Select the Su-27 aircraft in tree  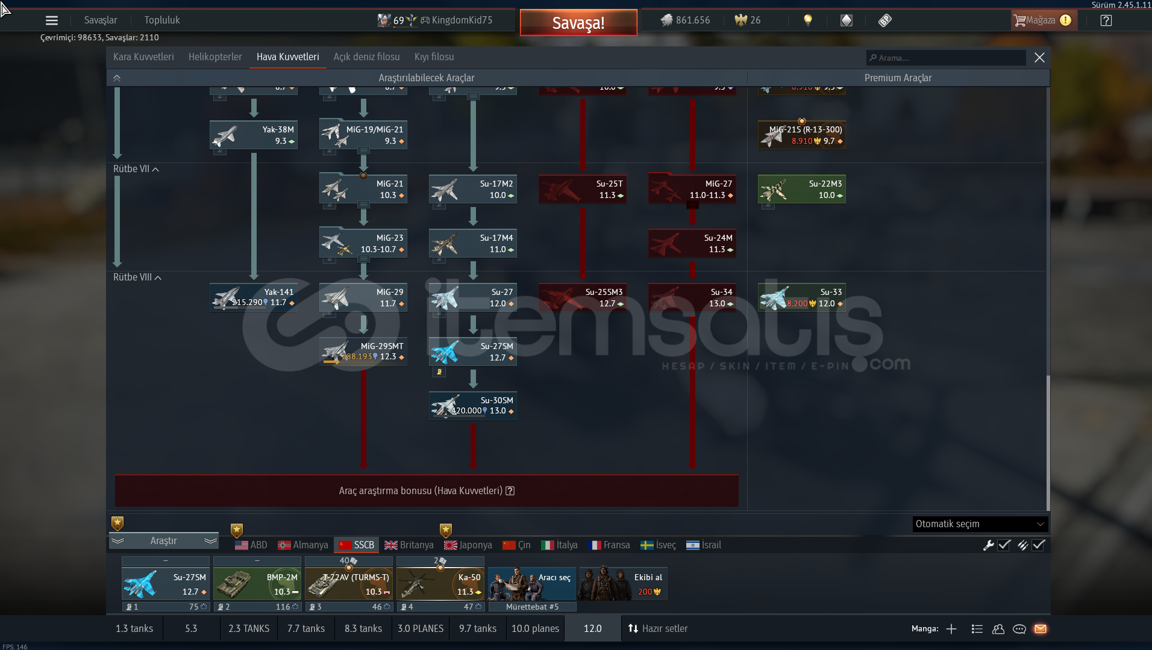click(x=473, y=298)
